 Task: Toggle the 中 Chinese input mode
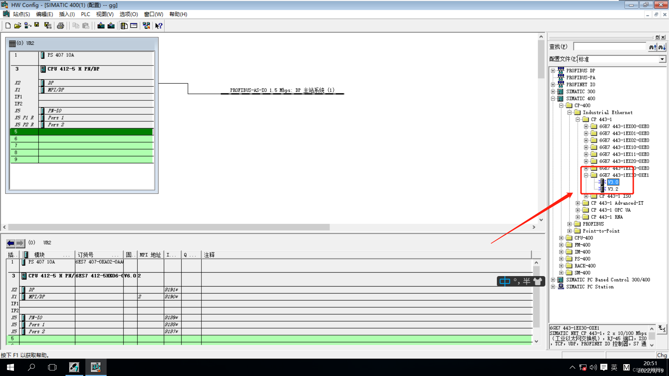click(x=505, y=281)
